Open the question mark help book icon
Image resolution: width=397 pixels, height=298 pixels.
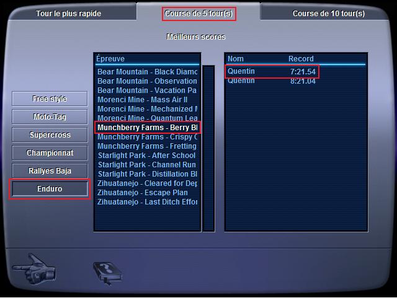click(x=108, y=273)
